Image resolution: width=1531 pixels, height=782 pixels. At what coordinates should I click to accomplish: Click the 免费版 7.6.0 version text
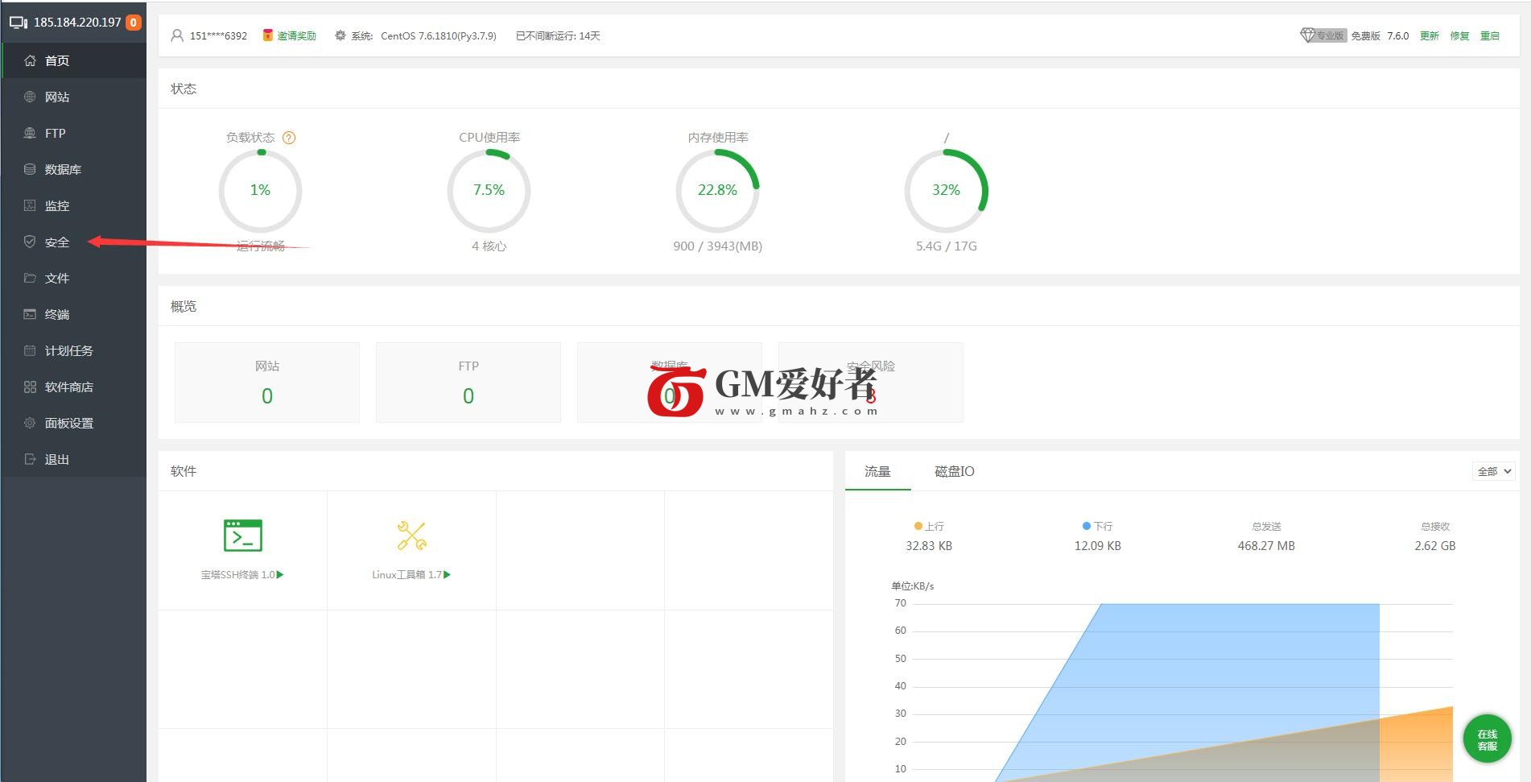1380,35
